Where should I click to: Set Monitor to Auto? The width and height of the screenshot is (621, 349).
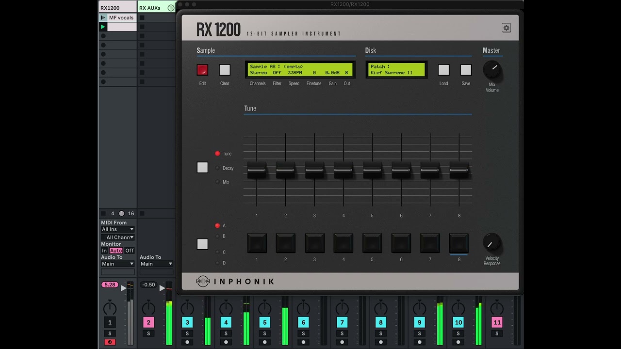pyautogui.click(x=116, y=251)
